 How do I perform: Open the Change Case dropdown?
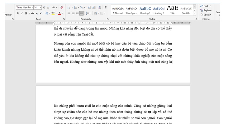click(x=55, y=7)
